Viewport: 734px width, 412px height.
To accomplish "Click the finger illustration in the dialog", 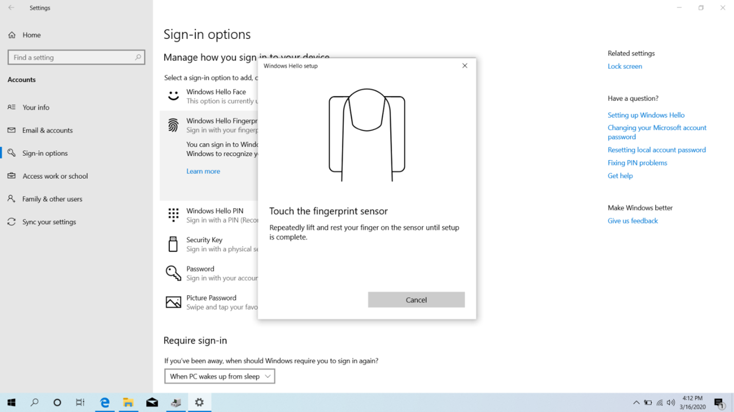I will coord(367,135).
